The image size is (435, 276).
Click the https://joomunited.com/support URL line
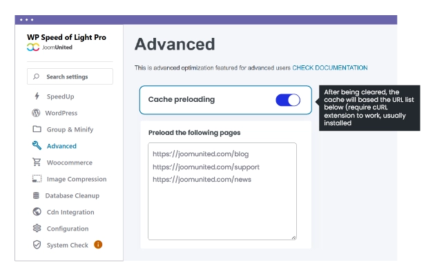coord(206,167)
